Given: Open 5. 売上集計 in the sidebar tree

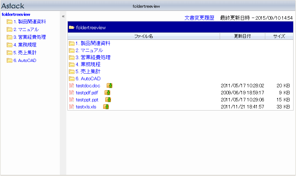Looking at the screenshot, I should pyautogui.click(x=25, y=53).
